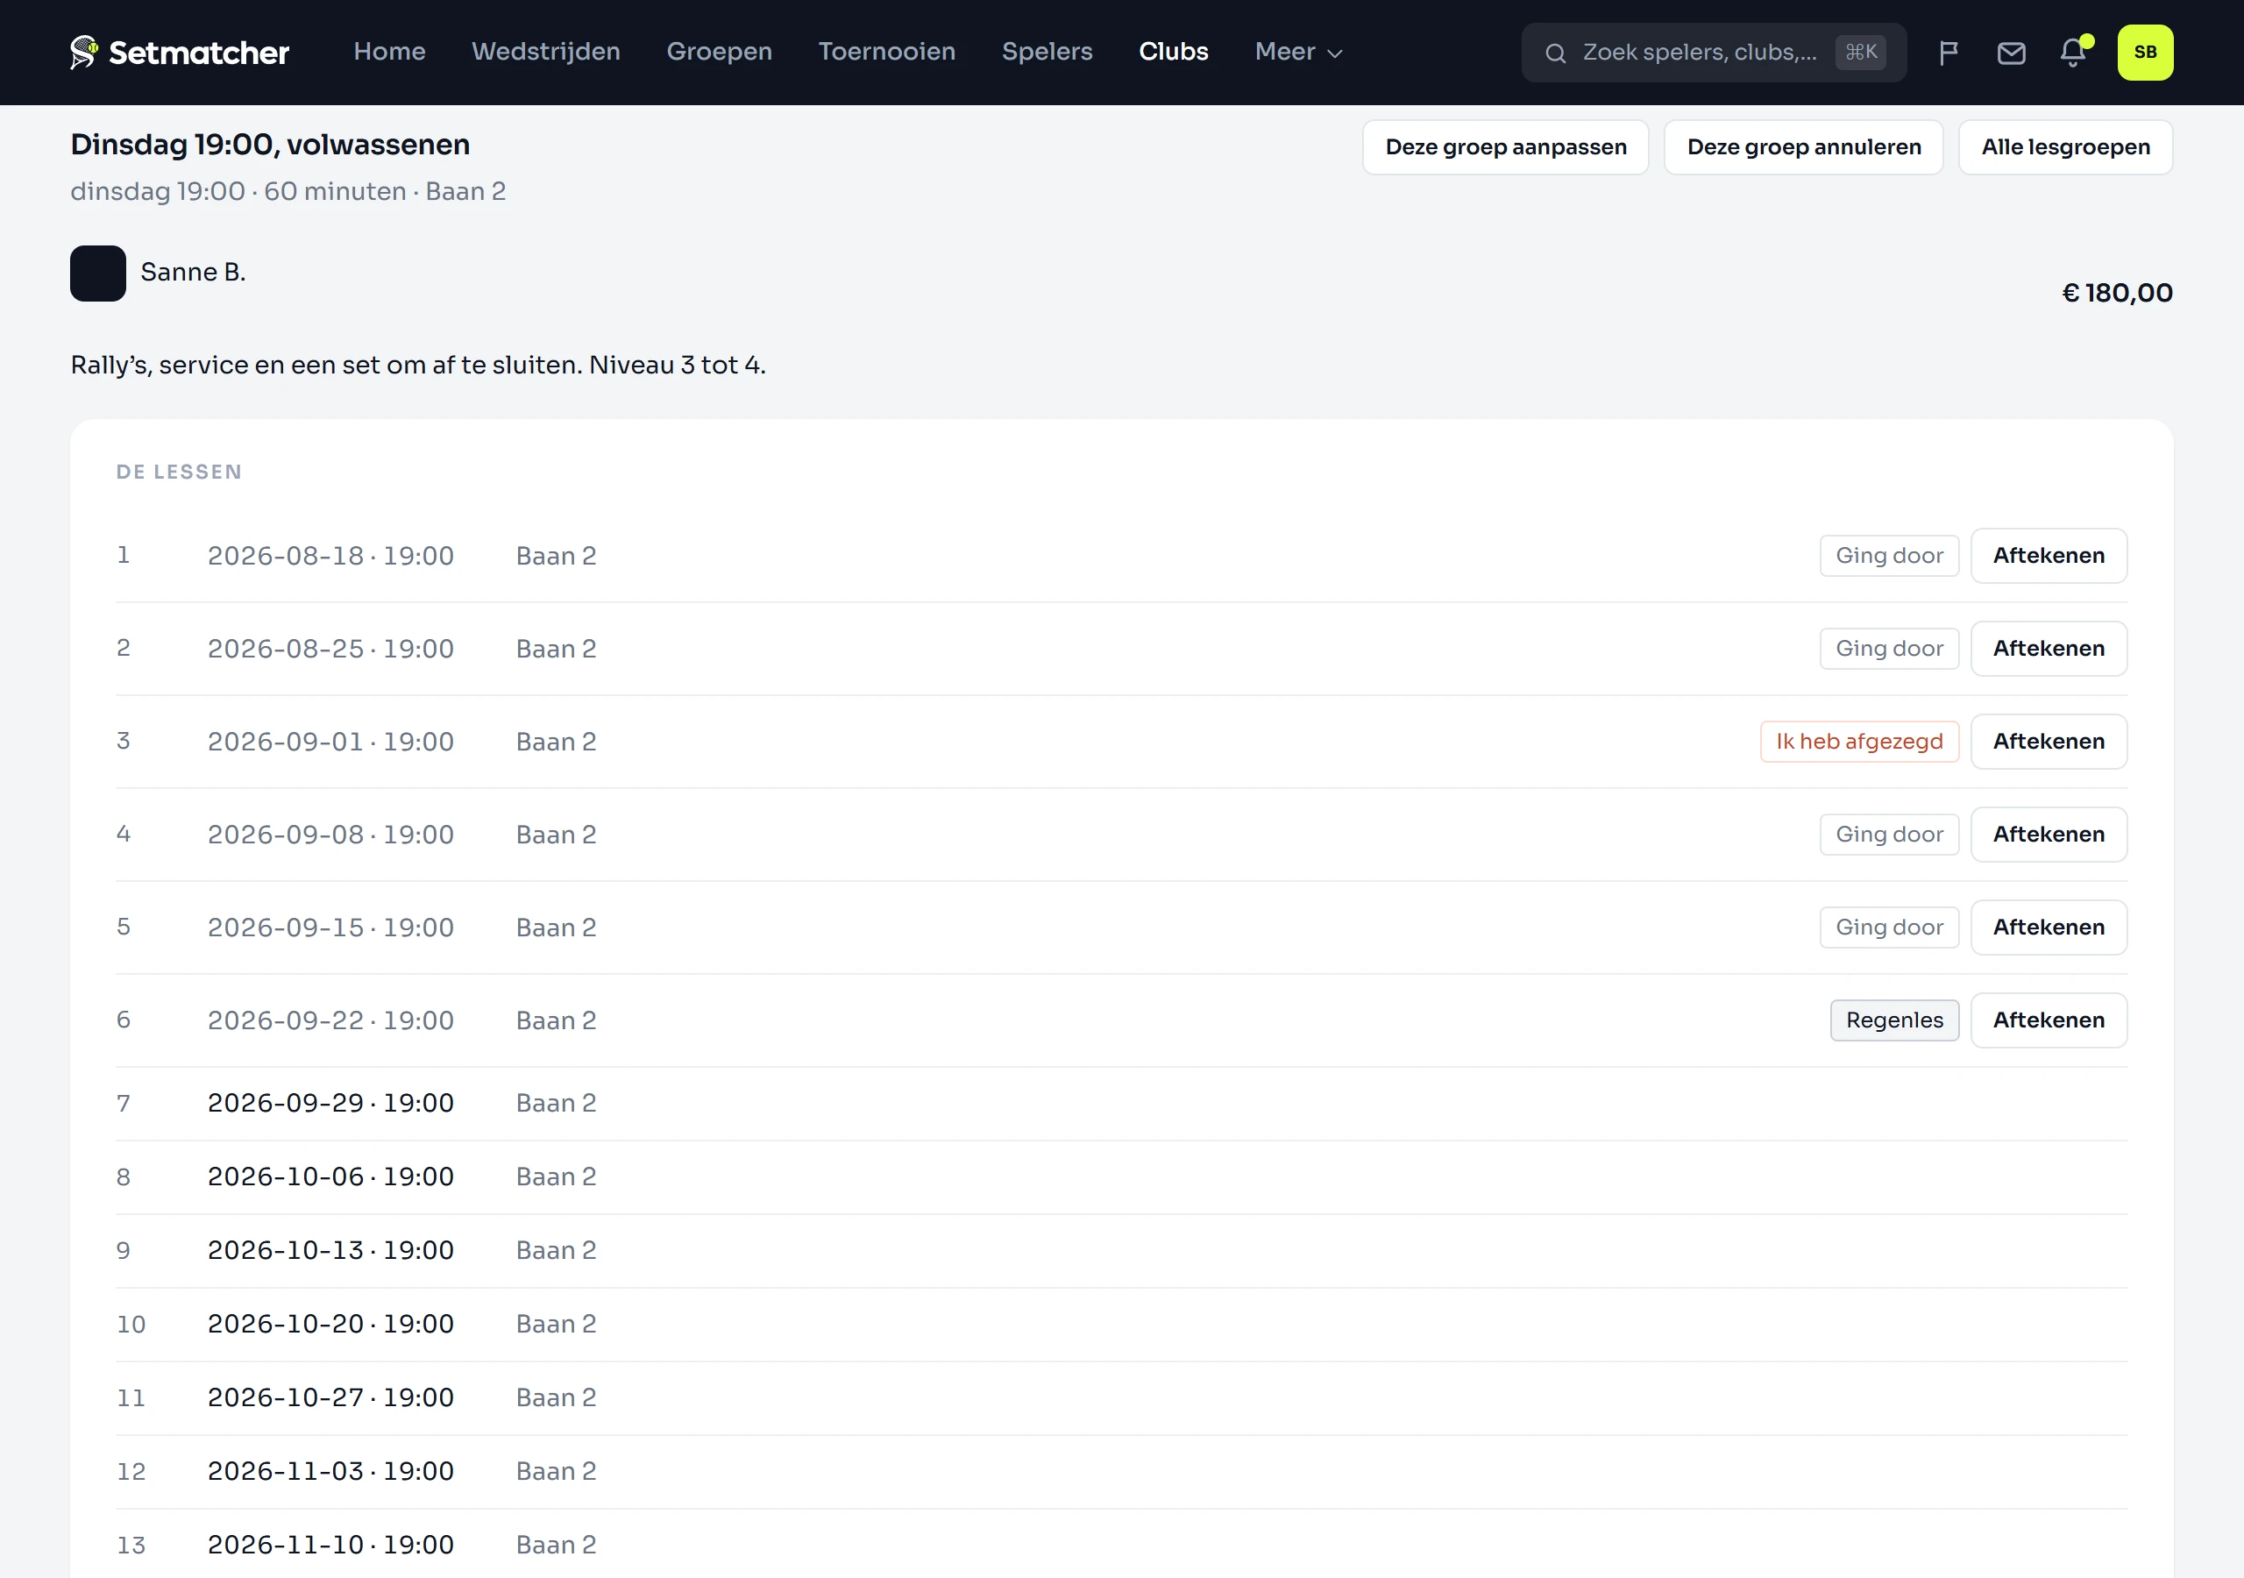Click the Sanne B. trainer name

pos(193,272)
